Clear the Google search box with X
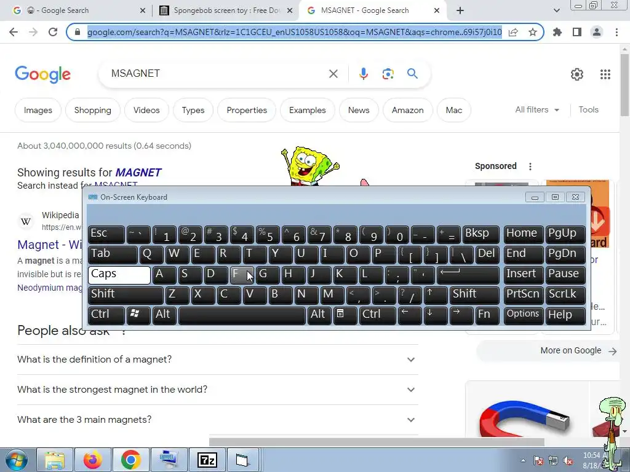 coord(333,74)
